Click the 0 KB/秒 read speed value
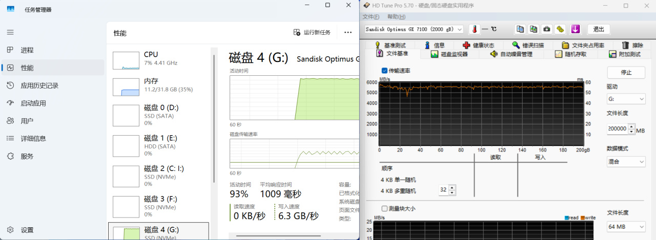The height and width of the screenshot is (240, 656). pos(250,215)
